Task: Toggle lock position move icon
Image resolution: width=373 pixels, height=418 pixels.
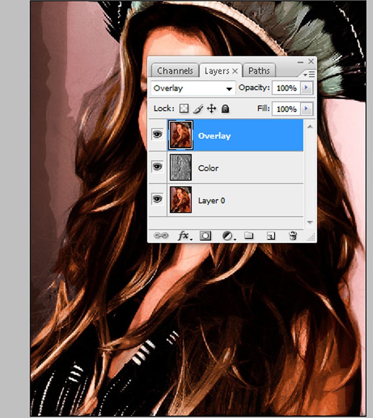Action: (212, 109)
